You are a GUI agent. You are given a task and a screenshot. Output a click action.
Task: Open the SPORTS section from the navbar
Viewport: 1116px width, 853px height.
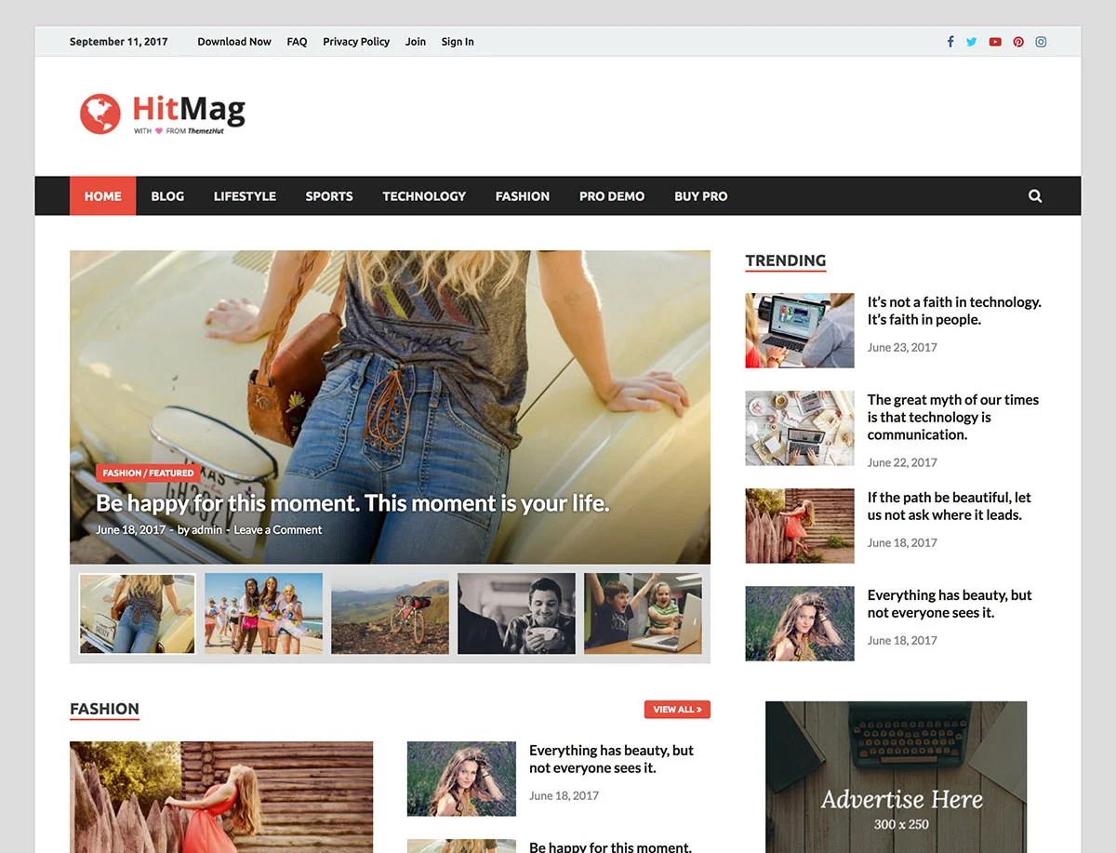[x=328, y=195]
